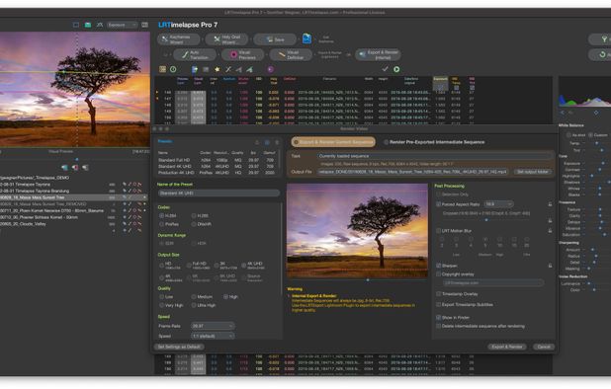
Task: Open the Frame Rate dropdown
Action: [x=213, y=326]
